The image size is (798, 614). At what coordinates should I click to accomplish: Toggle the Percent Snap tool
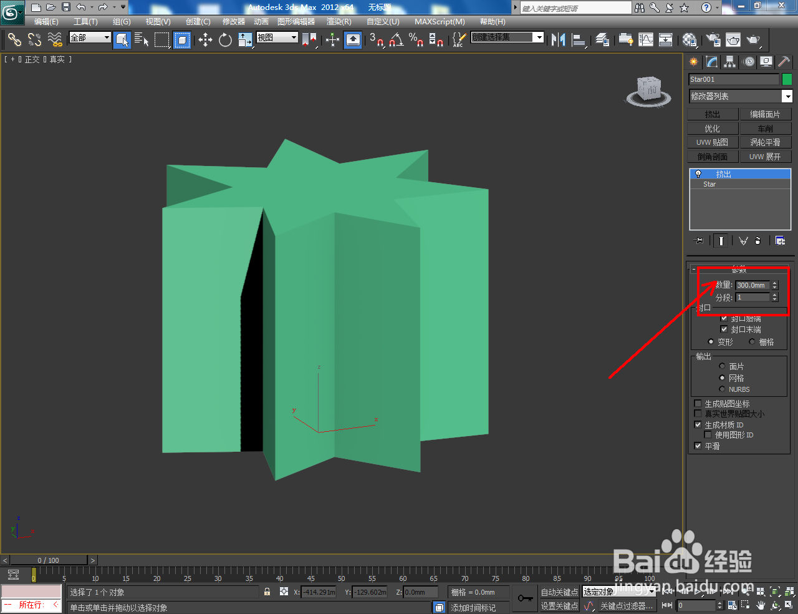point(416,39)
